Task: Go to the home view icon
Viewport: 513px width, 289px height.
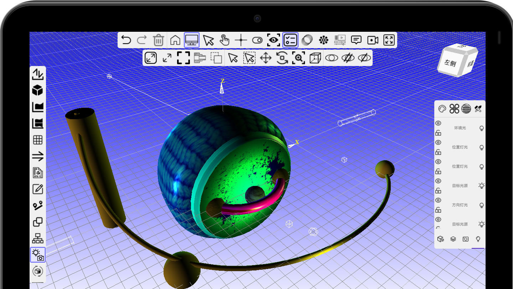Action: [x=175, y=40]
